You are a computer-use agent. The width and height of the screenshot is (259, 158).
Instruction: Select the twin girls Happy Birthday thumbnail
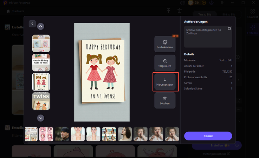pos(41,82)
